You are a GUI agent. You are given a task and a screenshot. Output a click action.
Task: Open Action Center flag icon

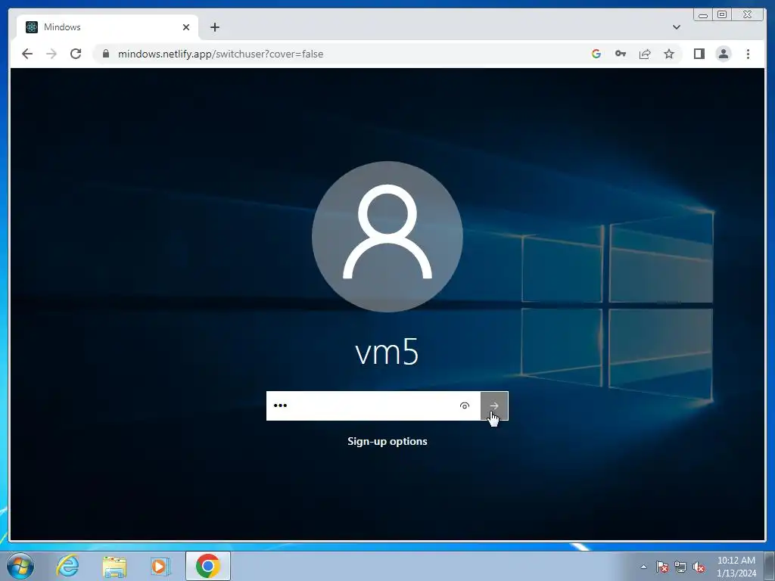[x=661, y=567]
